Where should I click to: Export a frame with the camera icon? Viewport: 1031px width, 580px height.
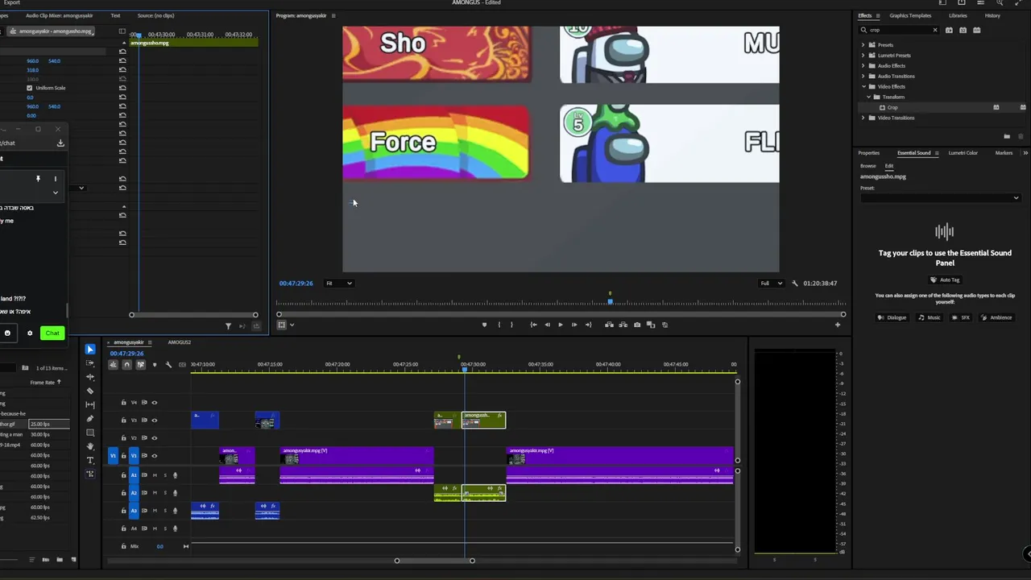(637, 325)
